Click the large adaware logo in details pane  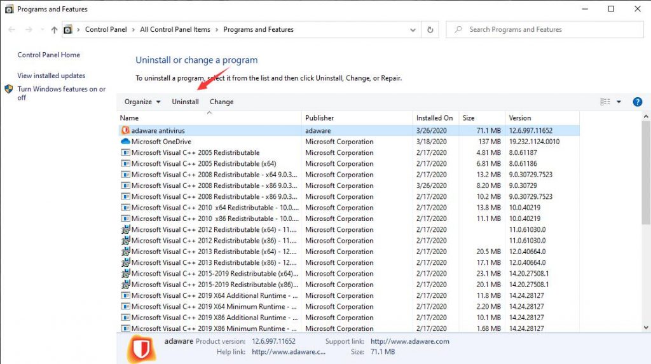[142, 349]
